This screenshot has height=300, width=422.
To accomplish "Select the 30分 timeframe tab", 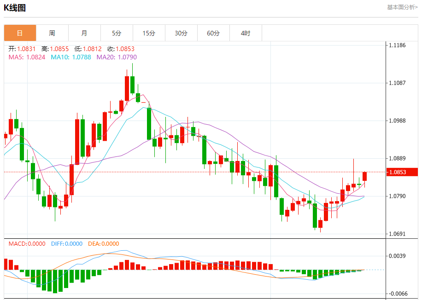I will (x=181, y=33).
